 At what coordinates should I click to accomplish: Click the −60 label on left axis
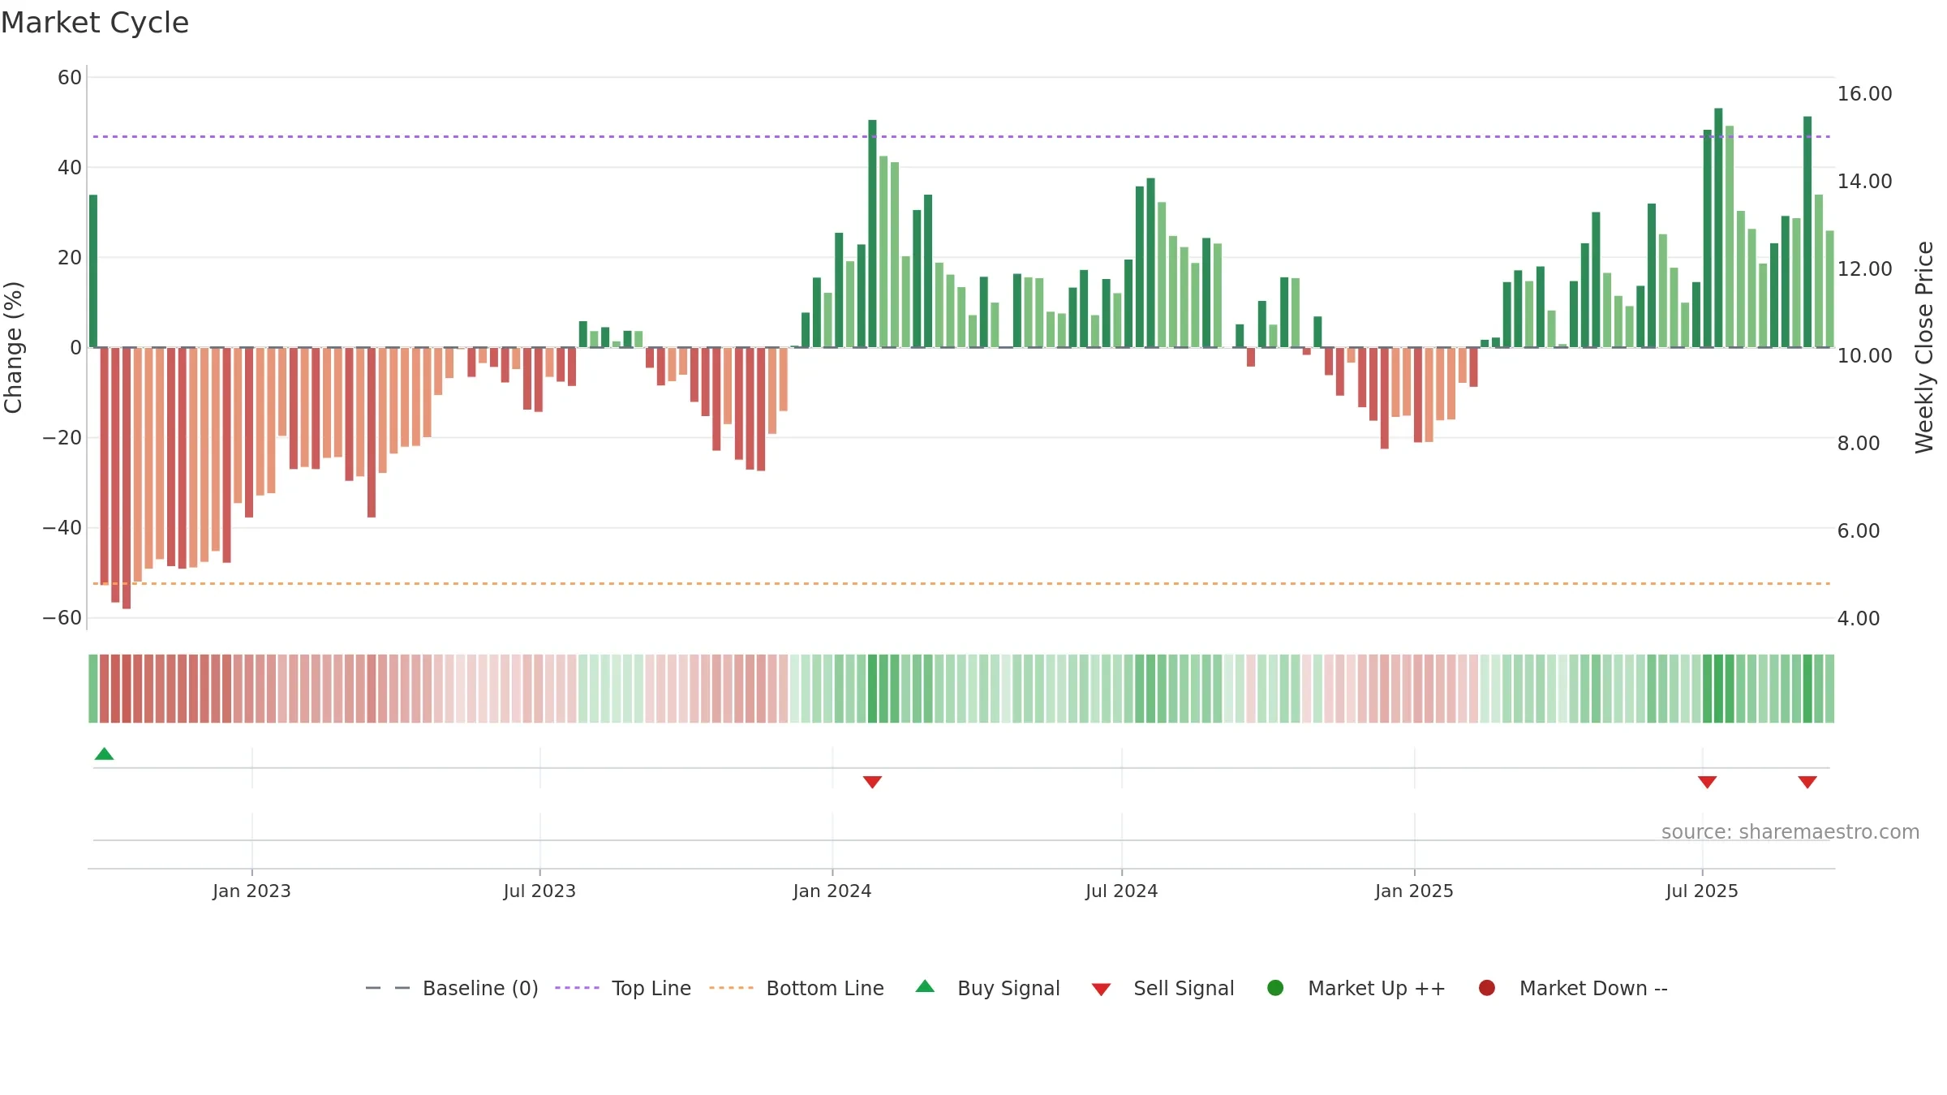[x=62, y=618]
